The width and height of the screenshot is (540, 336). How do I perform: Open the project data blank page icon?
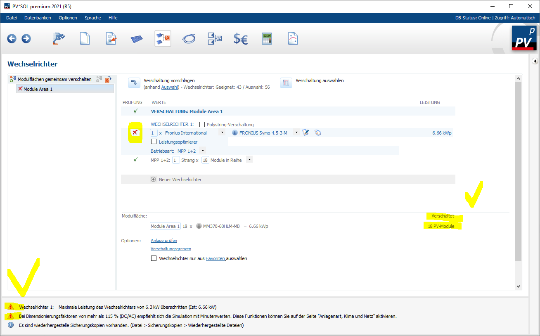click(x=85, y=38)
